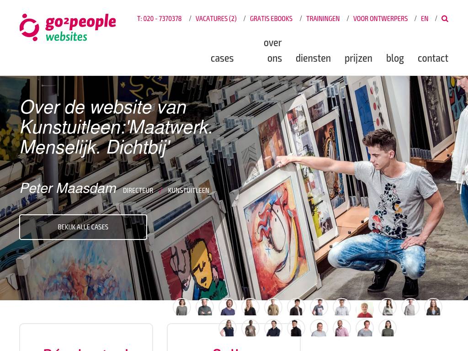
Task: Click the Kunstuitleen link in hero caption
Action: point(189,191)
